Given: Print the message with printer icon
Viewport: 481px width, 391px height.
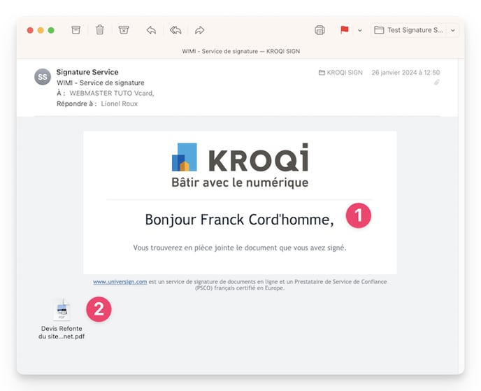Looking at the screenshot, I should pos(320,30).
